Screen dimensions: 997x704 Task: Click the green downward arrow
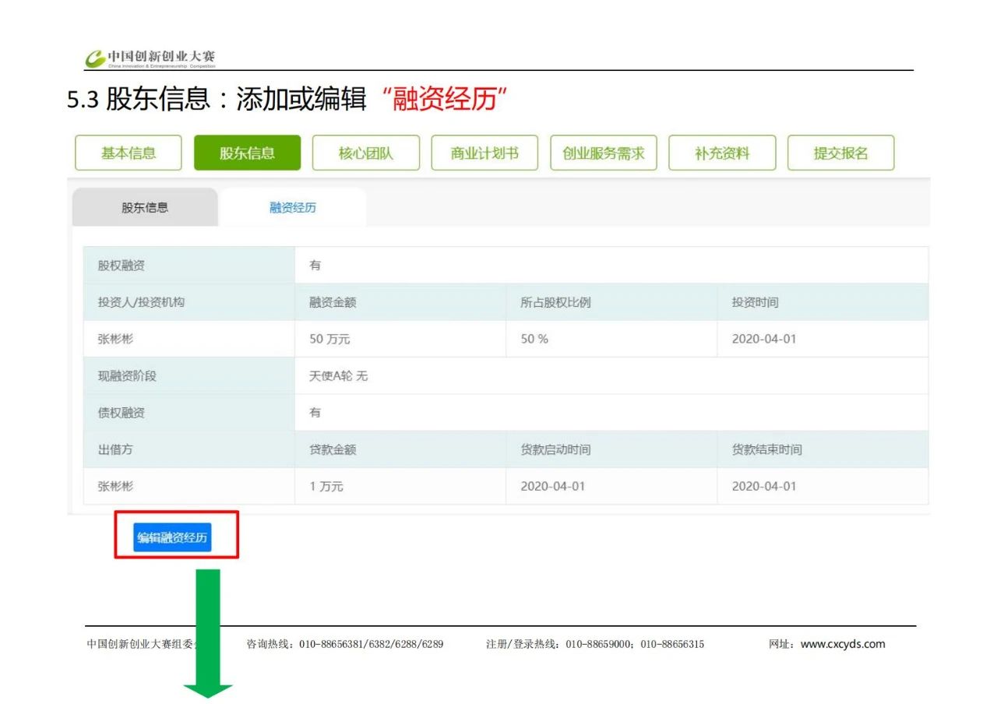[208, 632]
